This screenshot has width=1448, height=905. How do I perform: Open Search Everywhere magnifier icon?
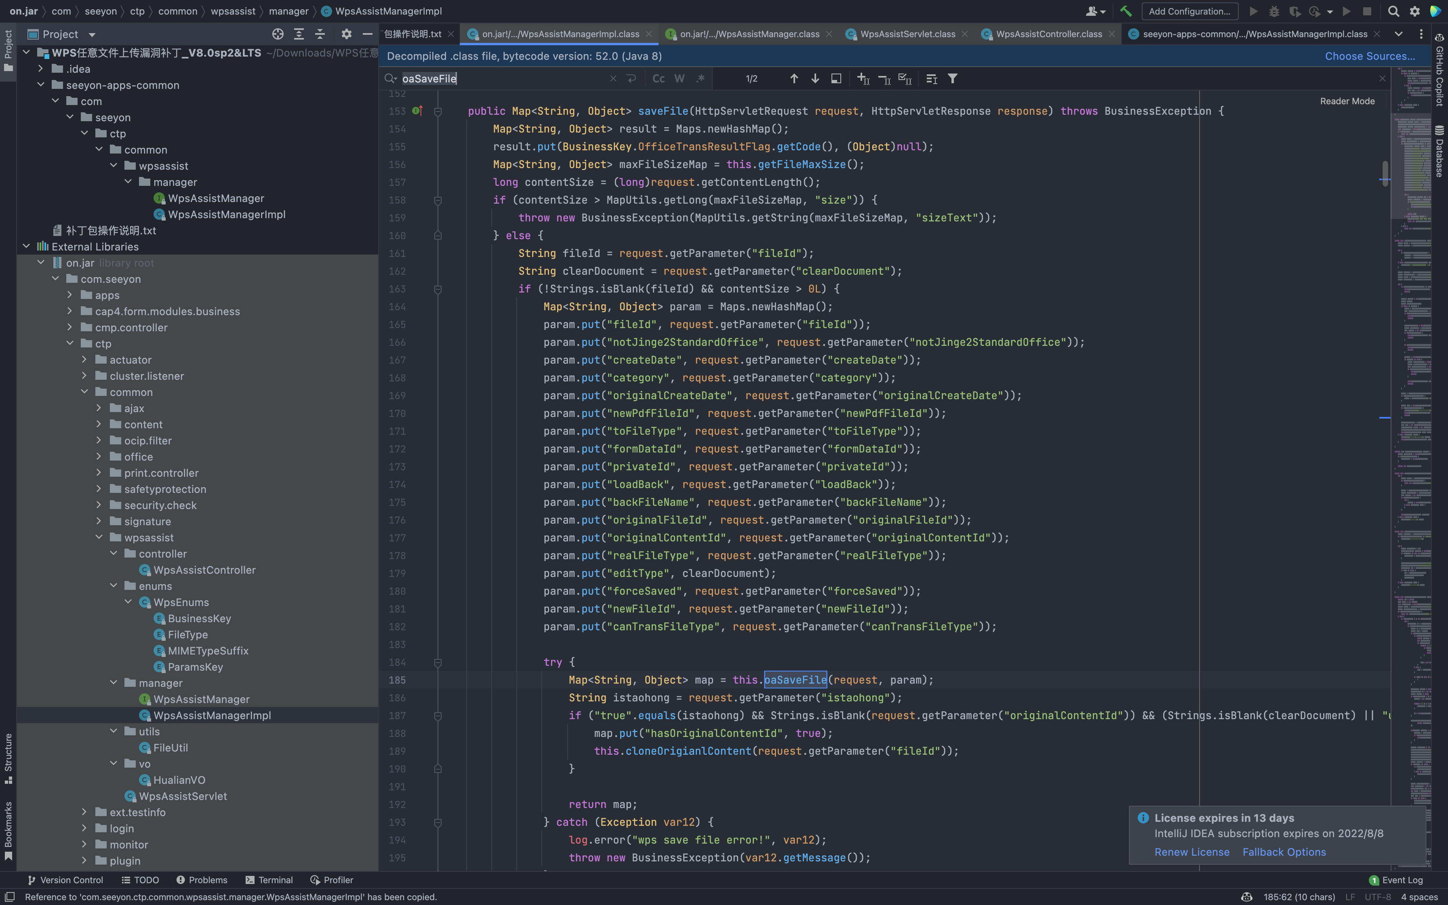1393,11
